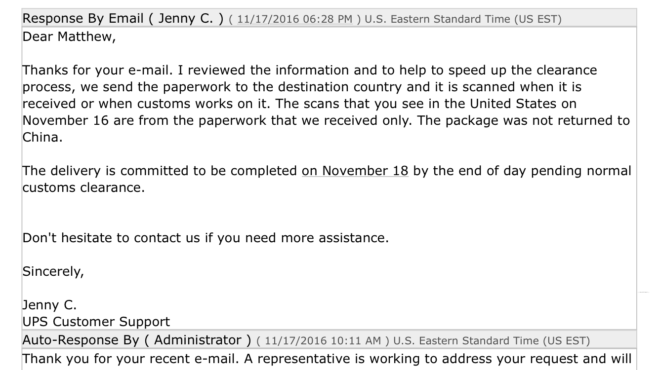Click the "Jenny C." signature name
This screenshot has width=659, height=370.
[x=50, y=305]
